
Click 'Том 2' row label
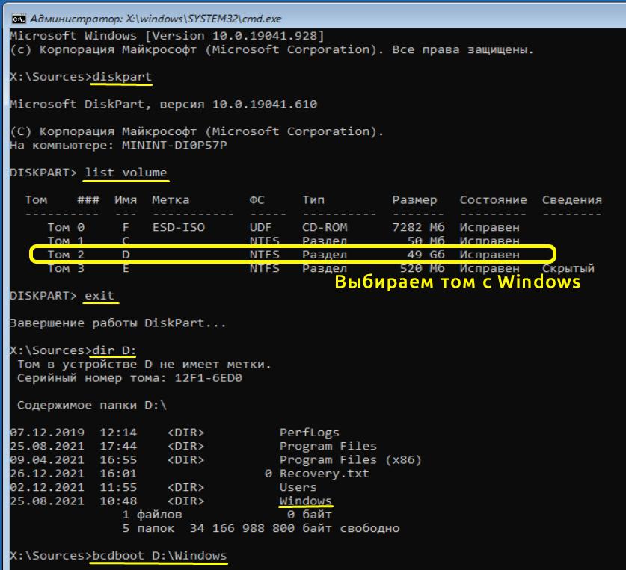(66, 255)
